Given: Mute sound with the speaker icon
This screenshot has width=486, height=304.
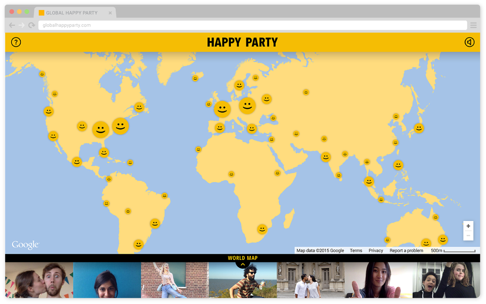Looking at the screenshot, I should [x=470, y=42].
